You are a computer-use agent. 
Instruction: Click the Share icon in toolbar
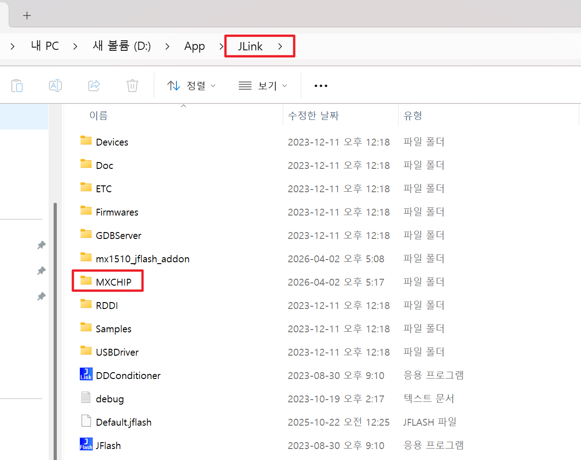[x=94, y=86]
